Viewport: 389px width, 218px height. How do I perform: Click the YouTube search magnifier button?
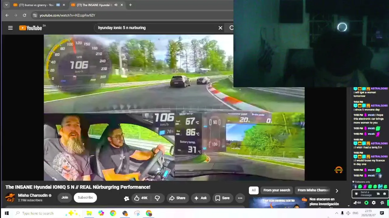click(x=231, y=28)
